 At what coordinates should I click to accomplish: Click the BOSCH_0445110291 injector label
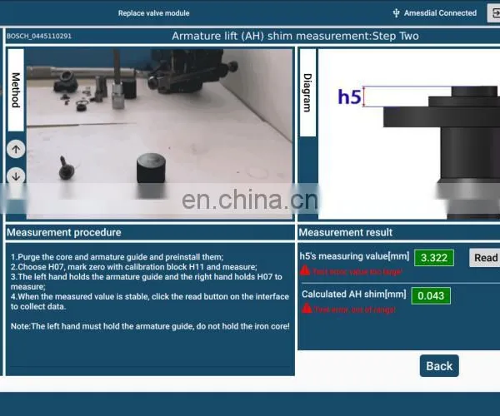pos(39,36)
